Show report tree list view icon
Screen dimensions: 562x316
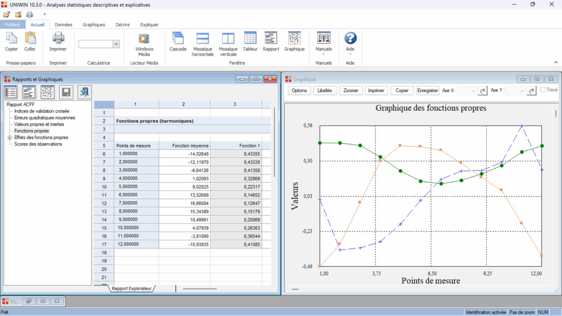11,92
